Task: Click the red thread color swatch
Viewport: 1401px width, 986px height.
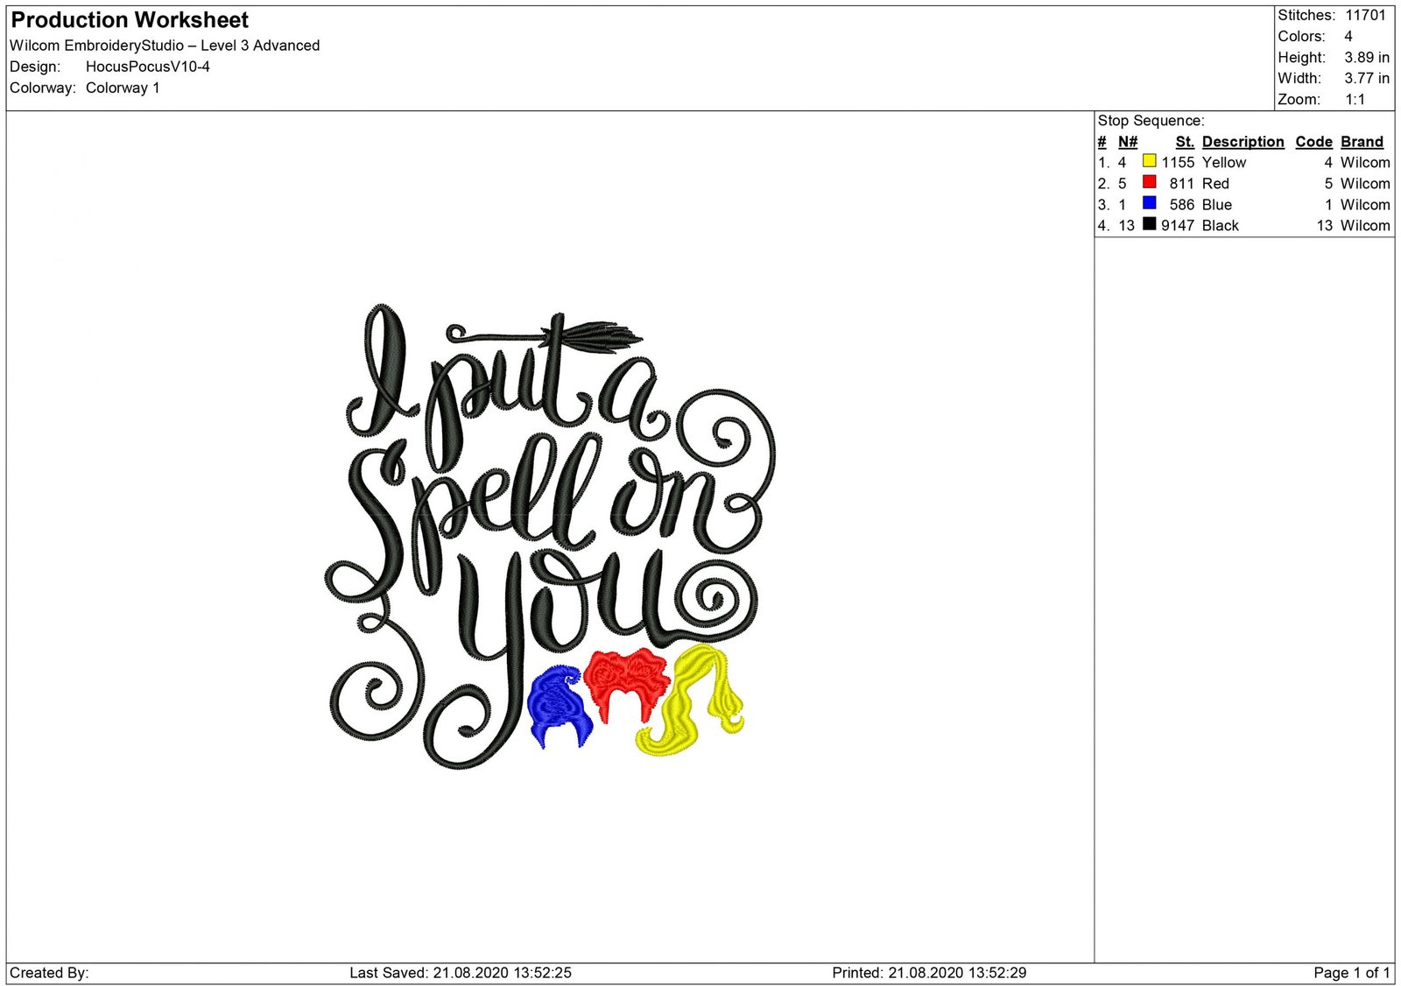Action: click(1149, 182)
